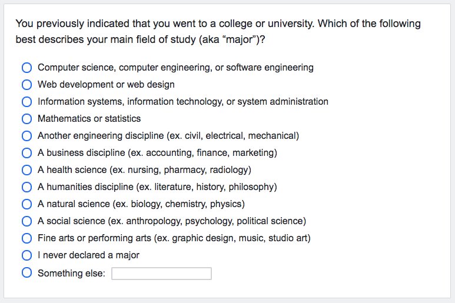Select A natural science radio button

(x=26, y=204)
